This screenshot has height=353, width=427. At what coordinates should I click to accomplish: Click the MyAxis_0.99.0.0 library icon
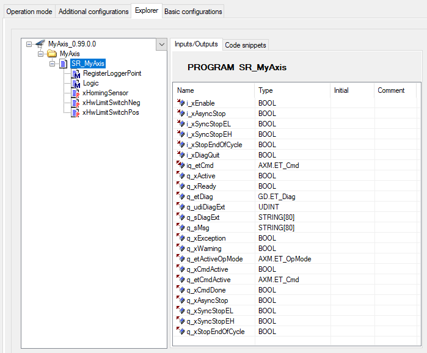click(40, 44)
